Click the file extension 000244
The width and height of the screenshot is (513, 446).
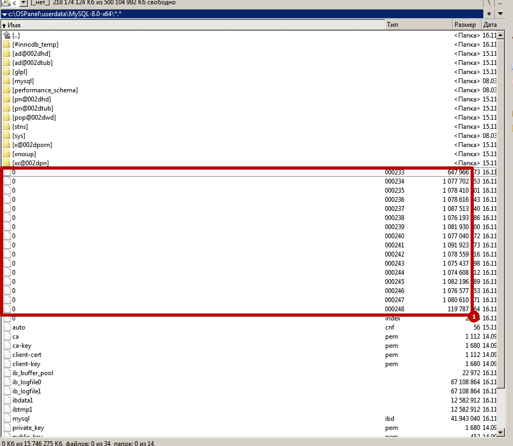tap(395, 273)
